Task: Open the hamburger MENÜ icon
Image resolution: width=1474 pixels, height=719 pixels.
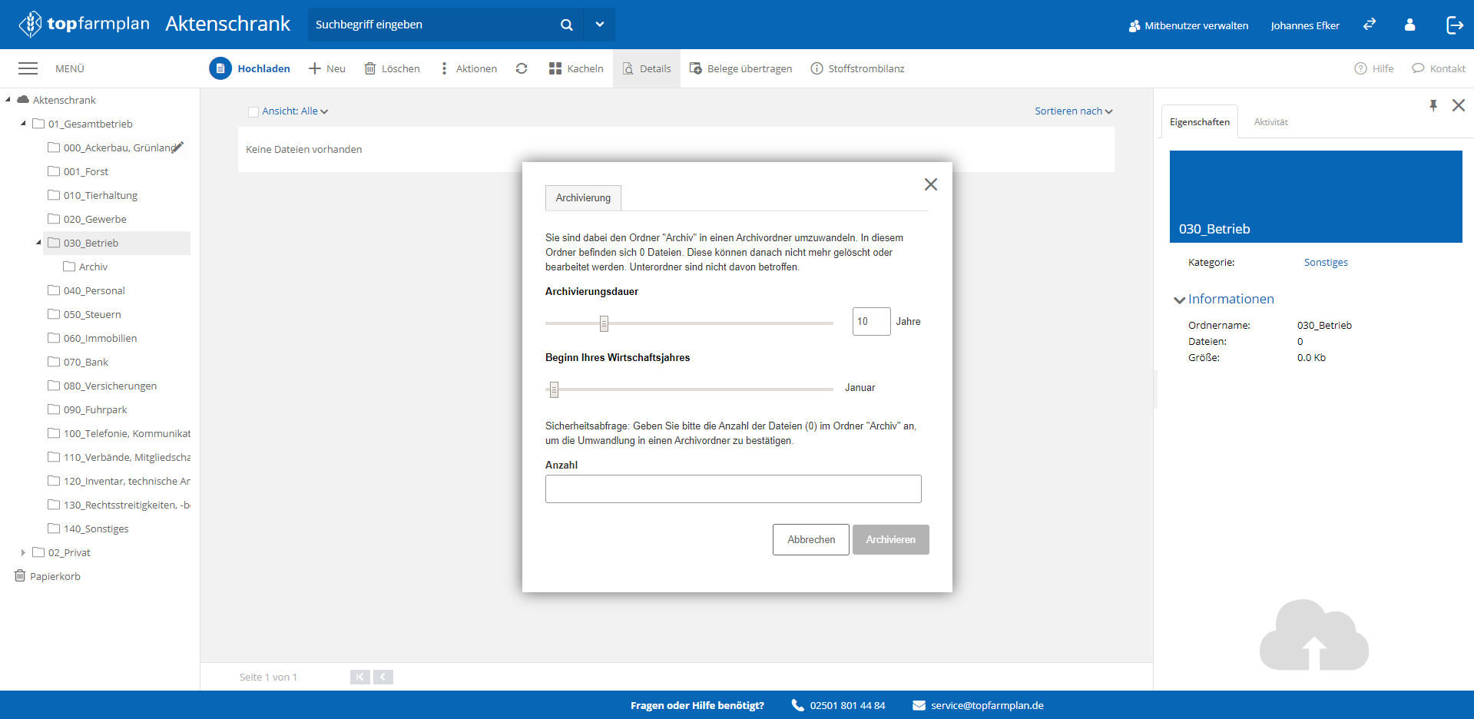Action: pos(28,68)
